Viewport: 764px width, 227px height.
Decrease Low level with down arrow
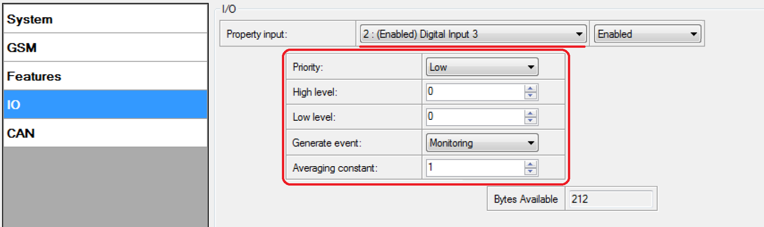pyautogui.click(x=530, y=121)
